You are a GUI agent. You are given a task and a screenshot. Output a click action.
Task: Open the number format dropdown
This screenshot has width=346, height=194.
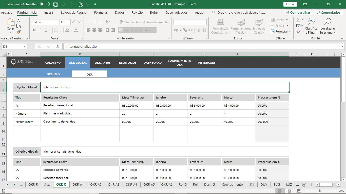coord(205,22)
